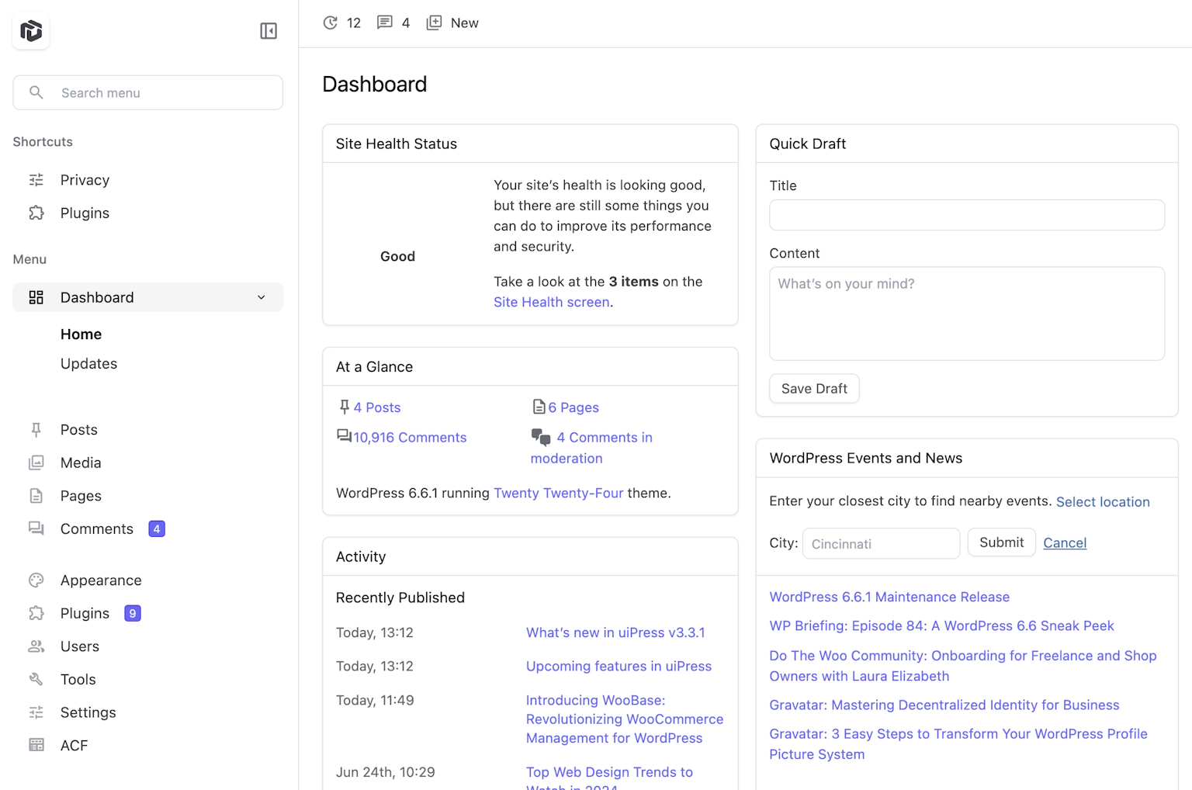Open the Site Health screen link
The width and height of the screenshot is (1192, 790).
[552, 302]
